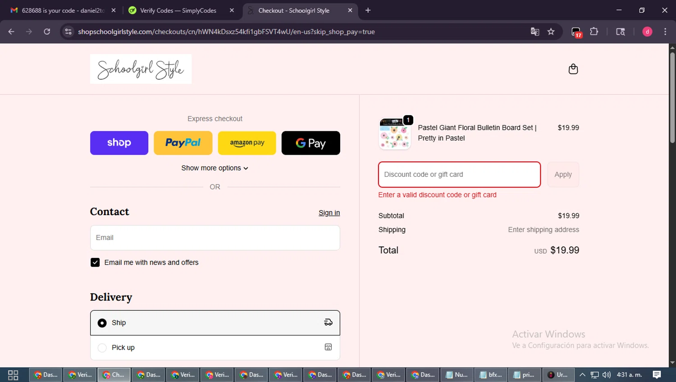The height and width of the screenshot is (382, 676).
Task: Choose PayPal express checkout
Action: pos(183,143)
